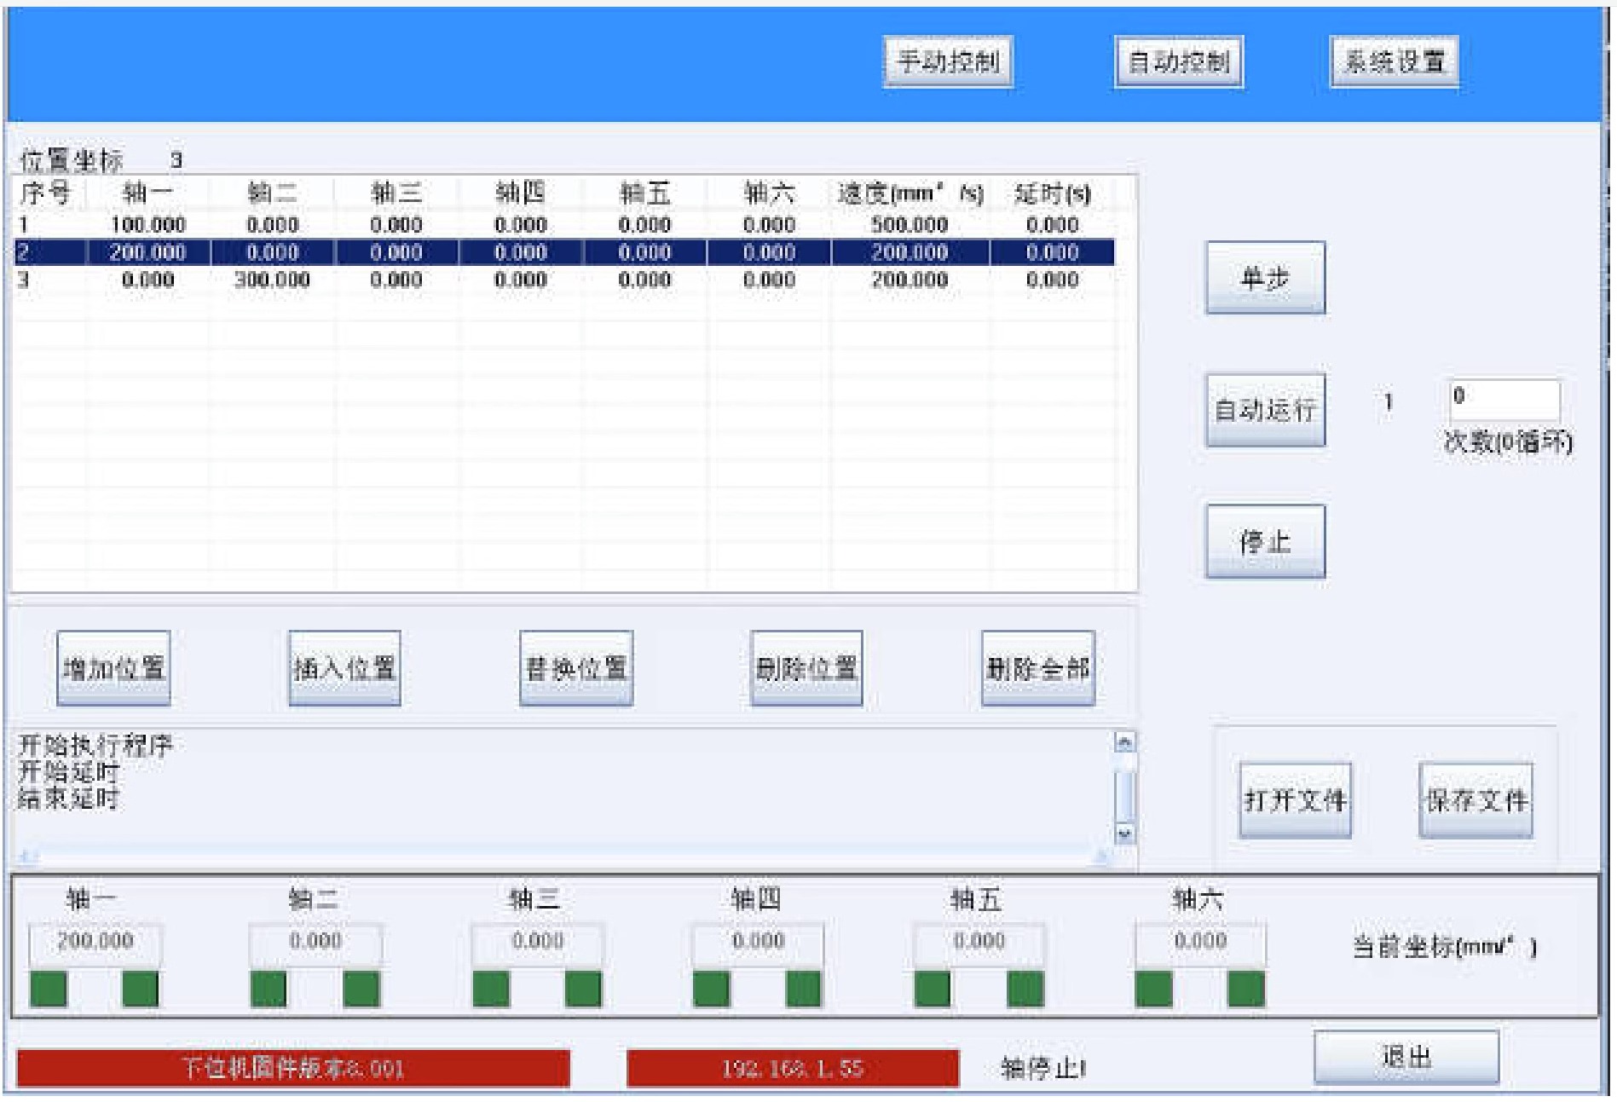
Task: Click 替换位置 button
Action: coord(576,668)
